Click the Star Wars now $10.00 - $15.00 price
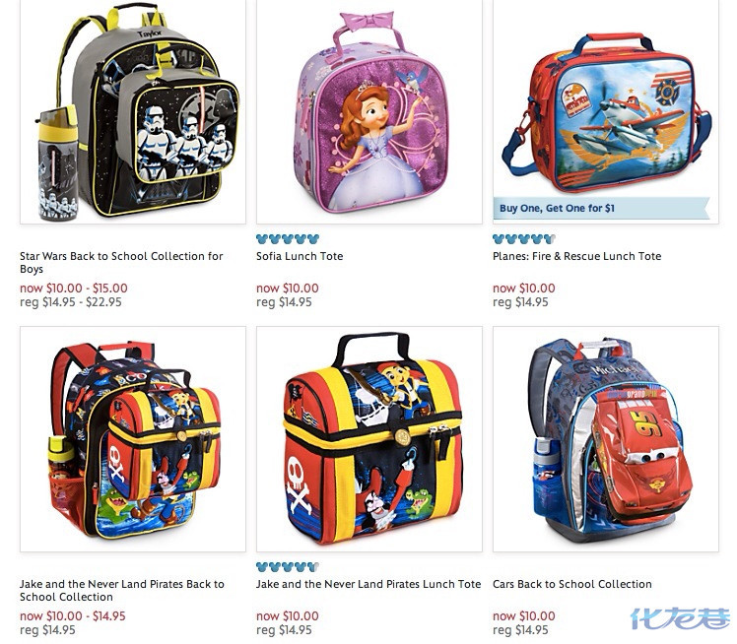737x644 pixels. 74,288
